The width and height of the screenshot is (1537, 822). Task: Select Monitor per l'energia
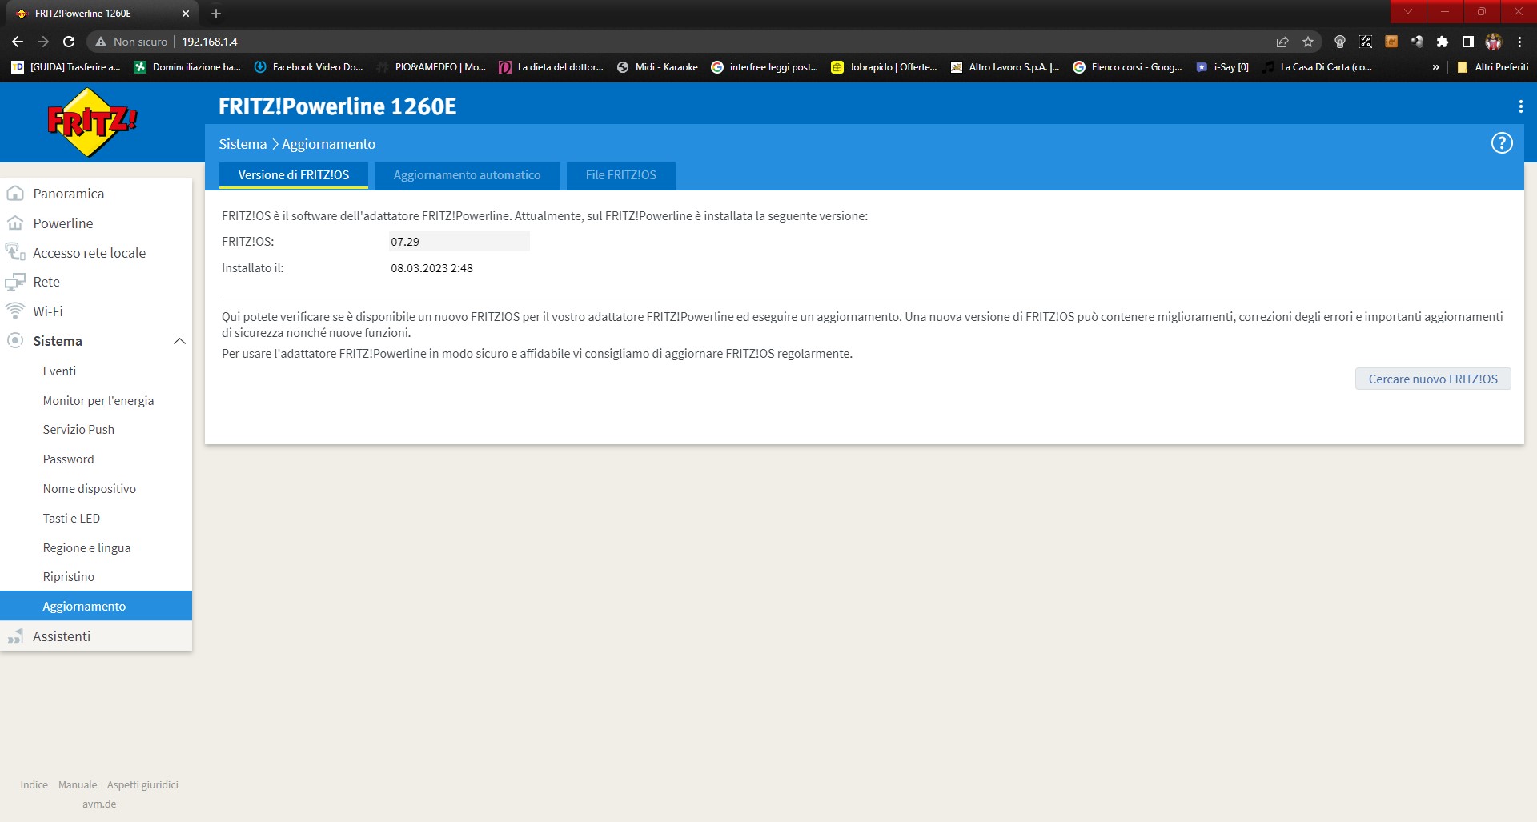click(x=98, y=401)
